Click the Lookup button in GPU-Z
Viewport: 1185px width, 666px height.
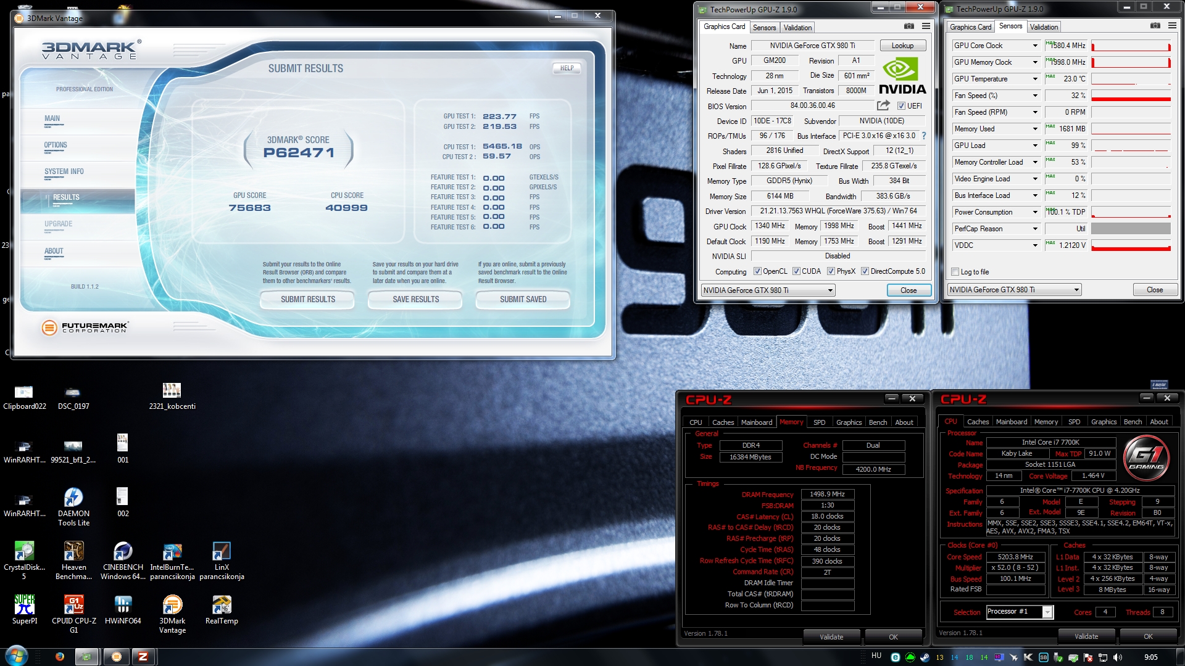[x=902, y=46]
